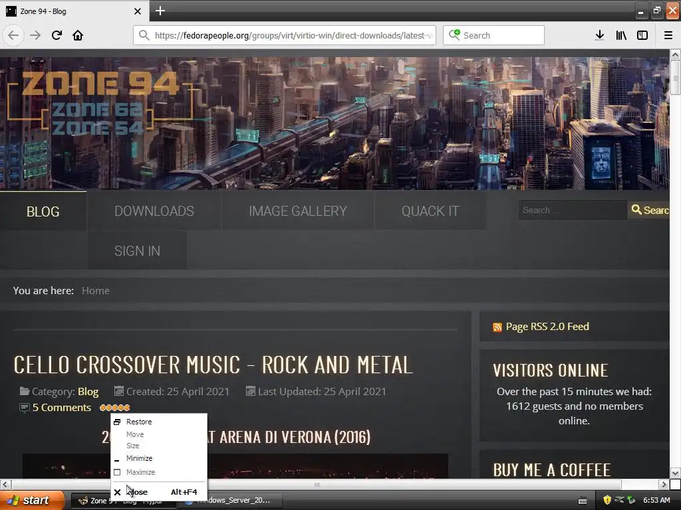The height and width of the screenshot is (510, 681).
Task: Click the Move entry in the window menu
Action: tap(159, 434)
